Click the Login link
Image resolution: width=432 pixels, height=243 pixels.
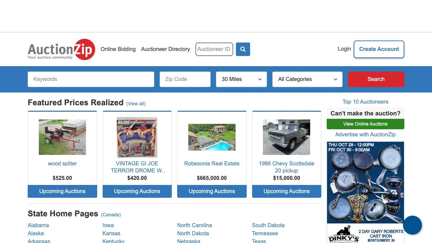pos(344,49)
